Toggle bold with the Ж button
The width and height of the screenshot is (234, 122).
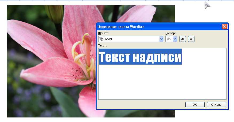click(183, 39)
